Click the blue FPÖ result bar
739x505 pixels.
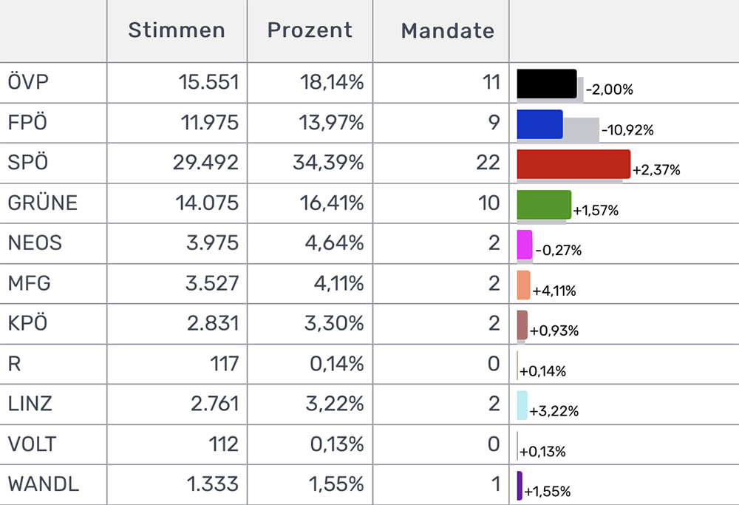pos(539,124)
